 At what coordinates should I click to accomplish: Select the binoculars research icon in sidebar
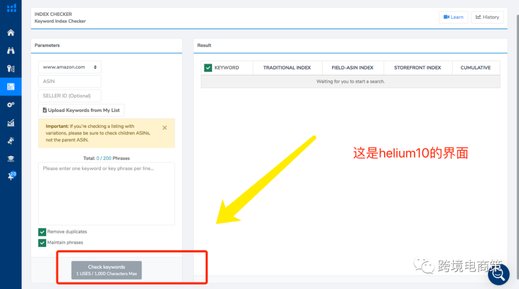tap(11, 50)
